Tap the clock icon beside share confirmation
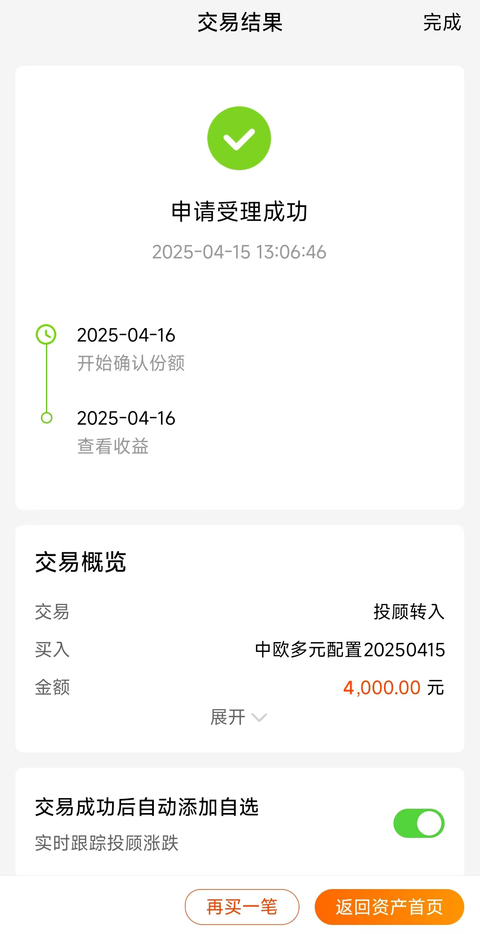The width and height of the screenshot is (480, 934). (x=46, y=335)
